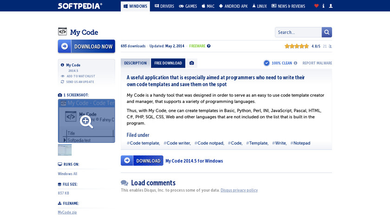The height and width of the screenshot is (219, 390).
Task: Open the user account icon
Action: pyautogui.click(x=331, y=6)
